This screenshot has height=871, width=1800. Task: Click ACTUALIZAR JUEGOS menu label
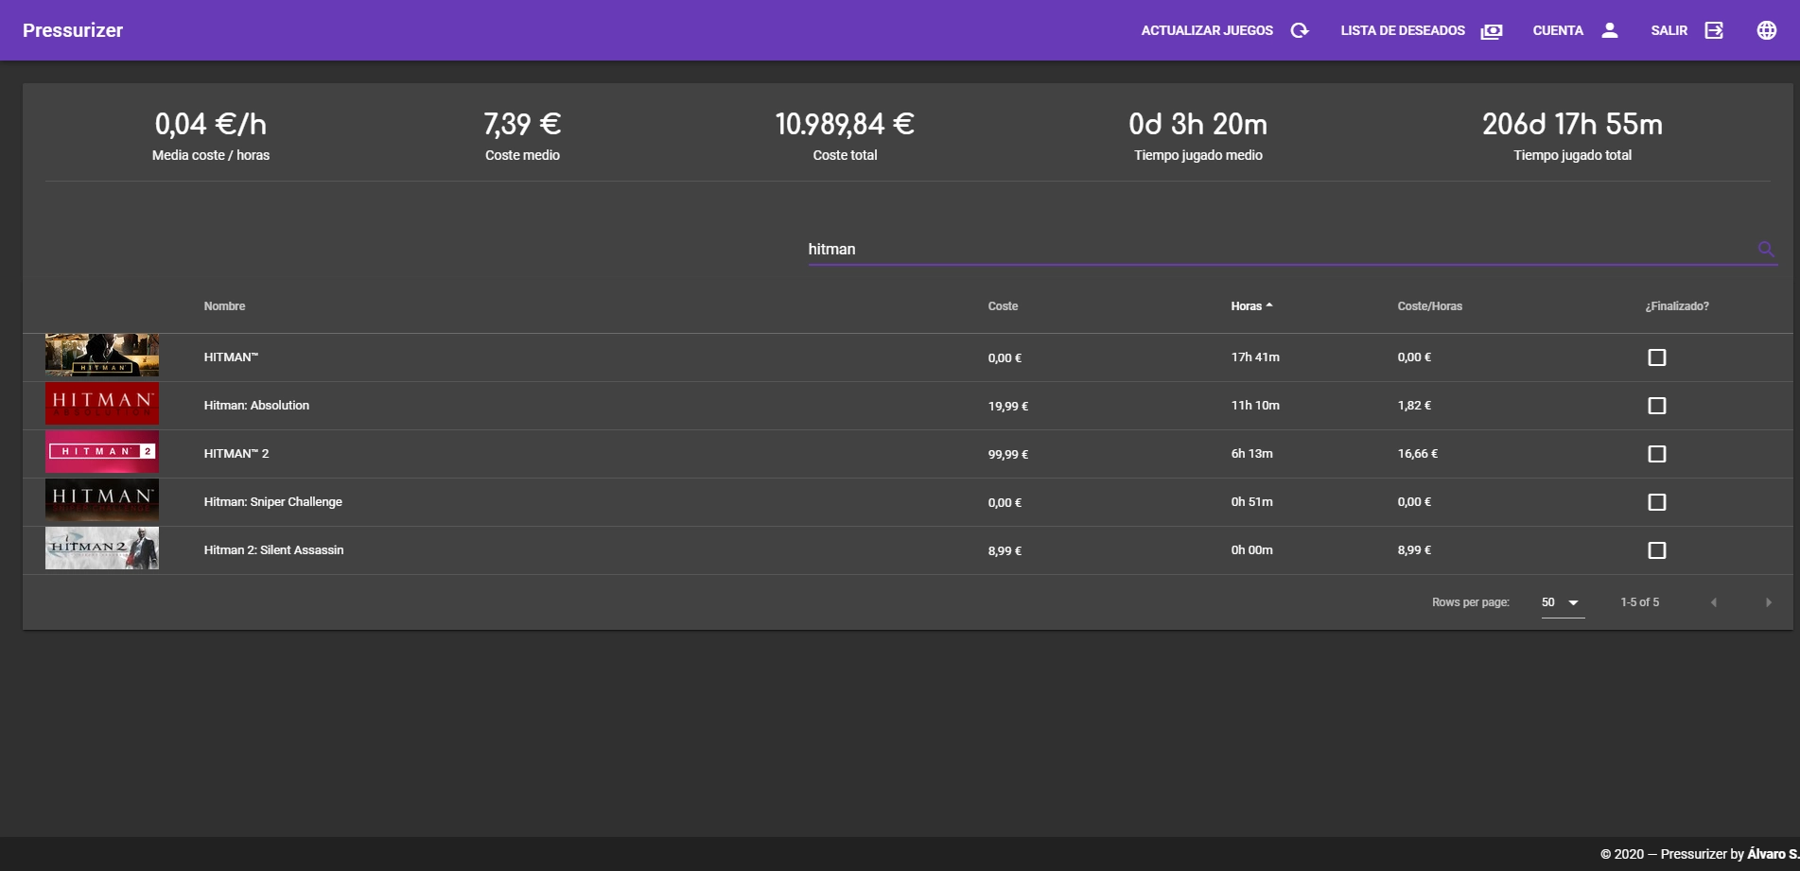tap(1207, 30)
